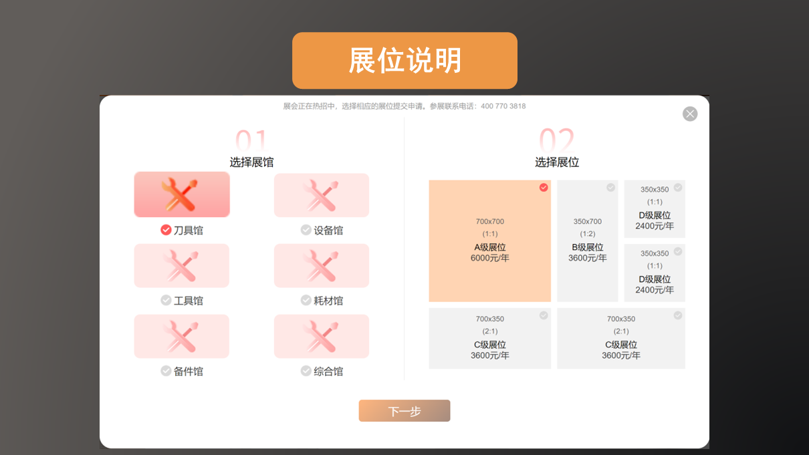Check the gray circle beside 工具馆 label
Viewport: 809px width, 455px height.
point(166,301)
